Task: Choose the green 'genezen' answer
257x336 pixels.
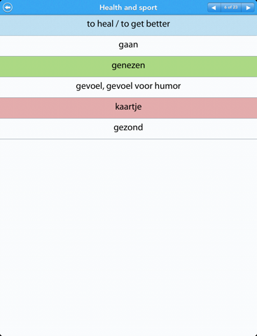Action: [128, 66]
